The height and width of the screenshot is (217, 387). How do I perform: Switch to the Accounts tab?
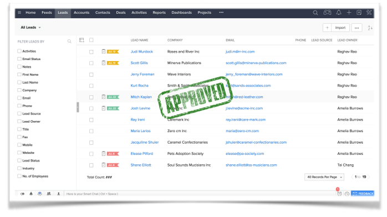(x=82, y=12)
